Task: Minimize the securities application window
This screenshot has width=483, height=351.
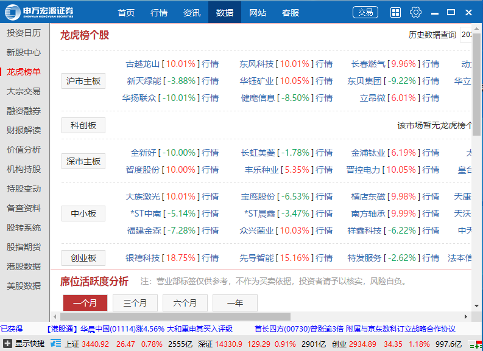Action: (x=435, y=13)
